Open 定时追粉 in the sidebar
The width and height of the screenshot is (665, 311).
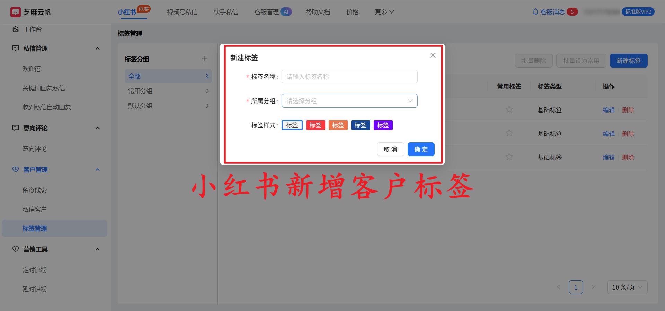point(35,270)
